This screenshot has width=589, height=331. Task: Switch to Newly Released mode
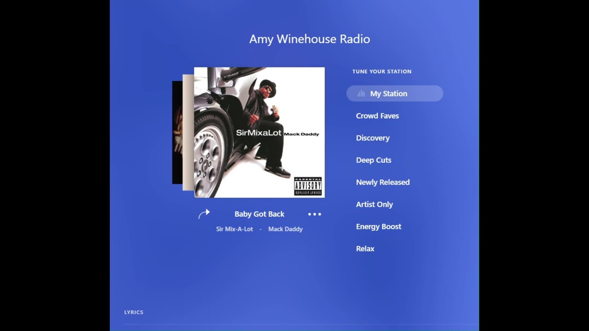click(383, 182)
